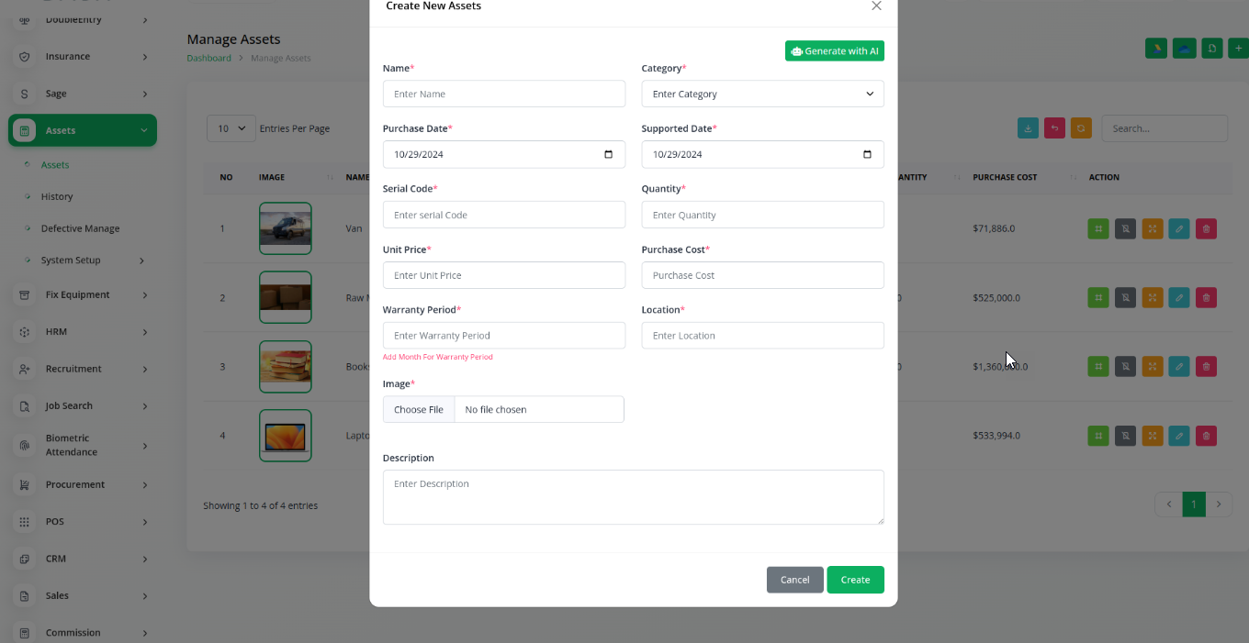Delete the Van asset with trash icon
This screenshot has width=1249, height=643.
pos(1206,228)
